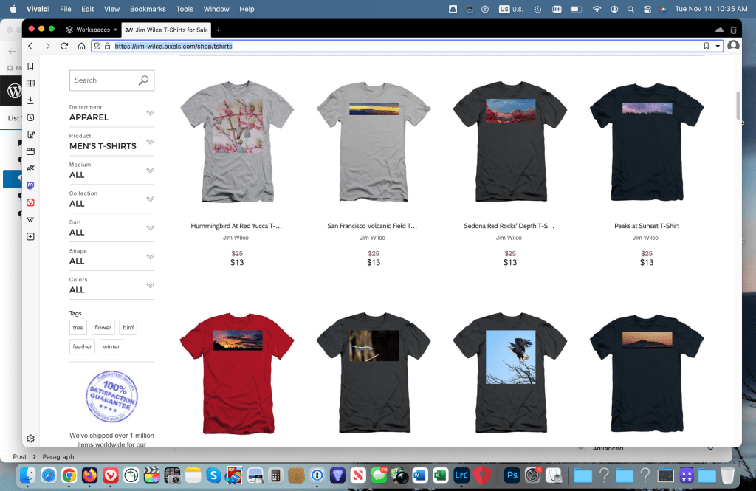Toggle the bookmark icon in address bar
Image resolution: width=756 pixels, height=491 pixels.
(x=707, y=46)
